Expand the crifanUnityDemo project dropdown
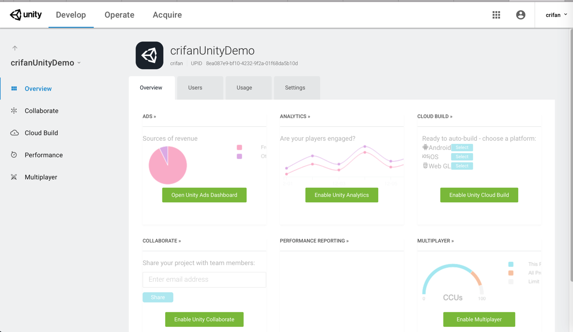Viewport: 573px width, 332px height. (79, 63)
